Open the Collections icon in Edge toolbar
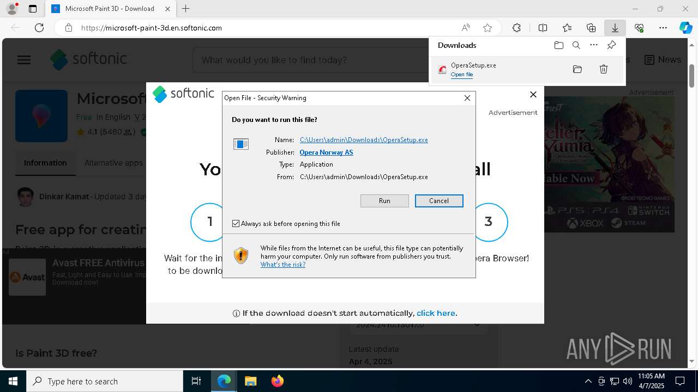This screenshot has width=698, height=392. [591, 28]
